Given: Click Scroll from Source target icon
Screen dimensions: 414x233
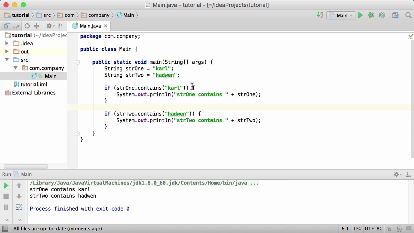Looking at the screenshot, I should pyautogui.click(x=27, y=26).
